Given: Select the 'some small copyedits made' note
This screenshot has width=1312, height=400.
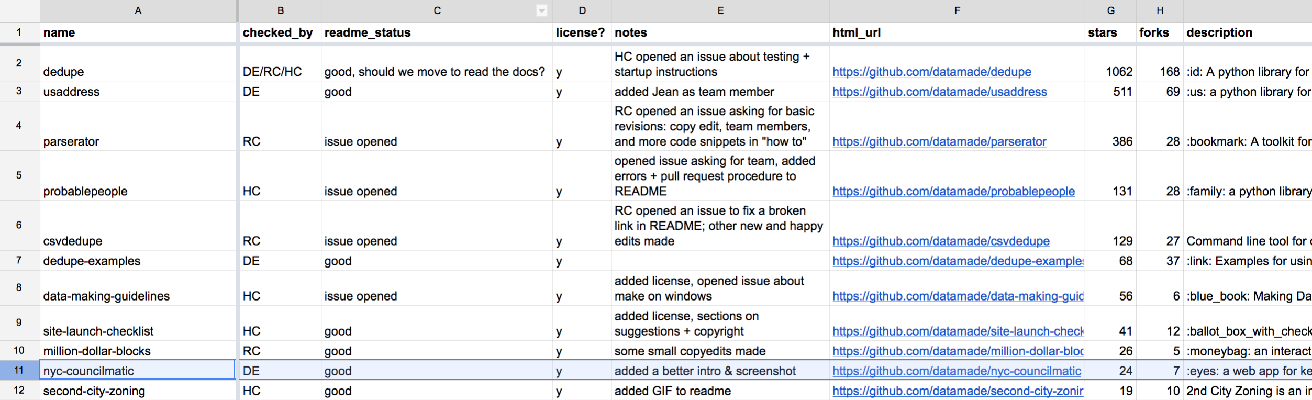Looking at the screenshot, I should click(x=720, y=350).
